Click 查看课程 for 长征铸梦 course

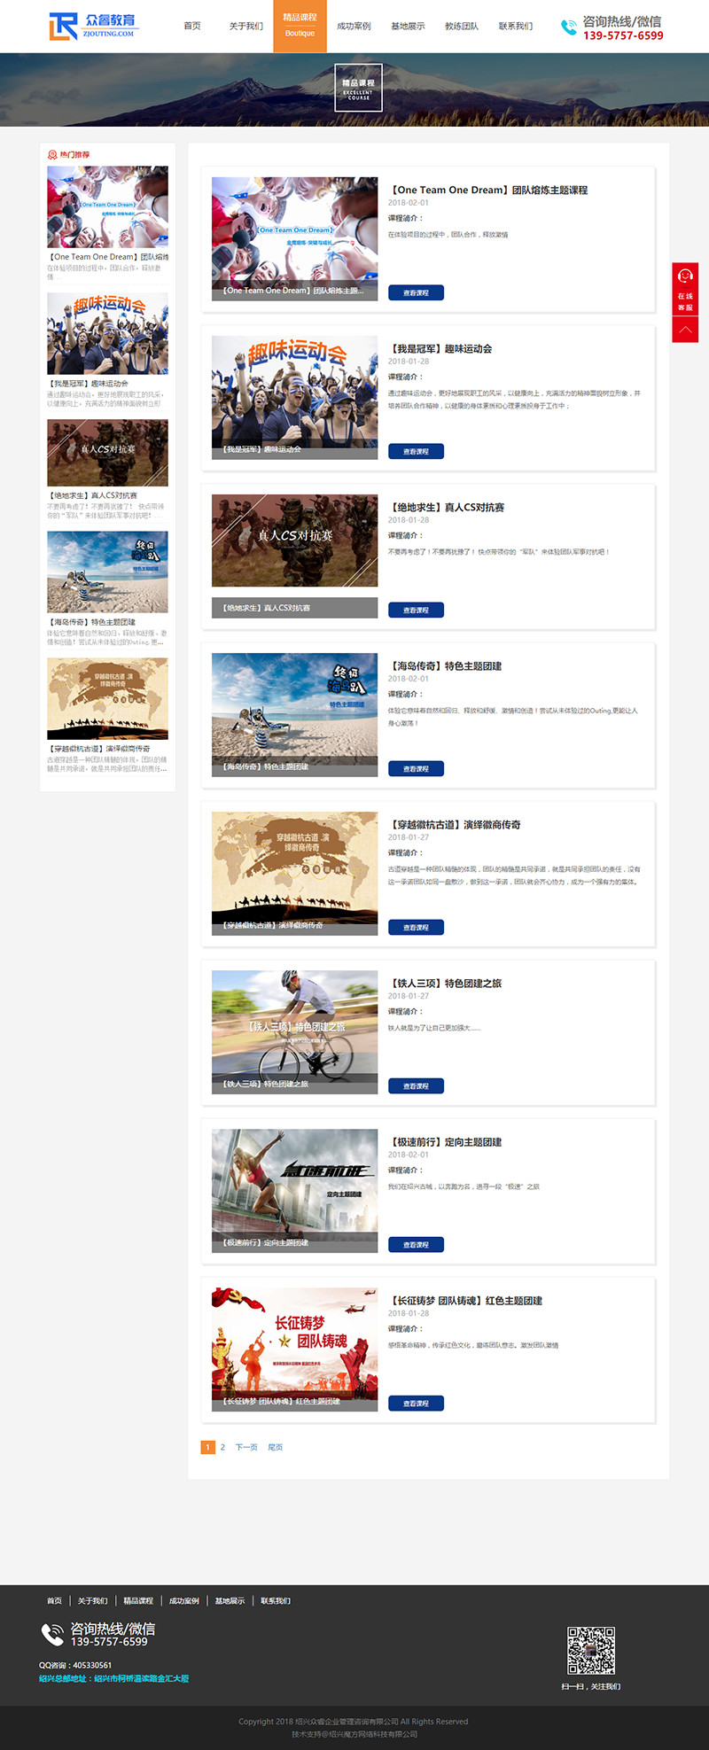click(x=416, y=1403)
